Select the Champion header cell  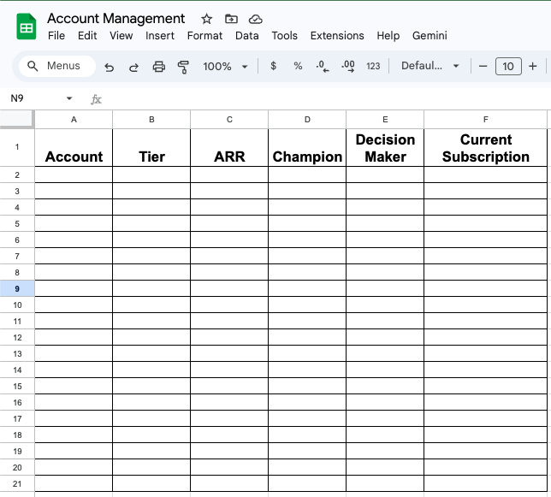coord(307,147)
